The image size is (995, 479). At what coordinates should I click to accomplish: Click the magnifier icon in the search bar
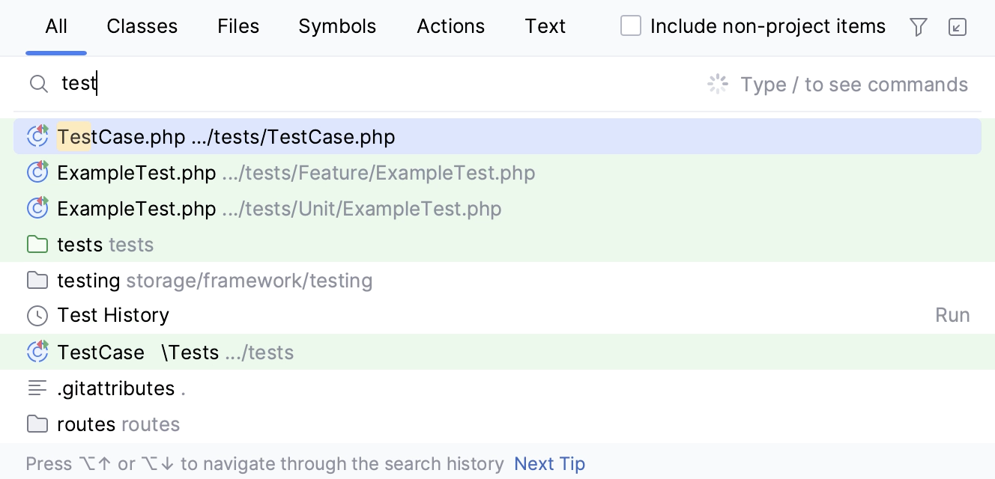click(x=38, y=83)
